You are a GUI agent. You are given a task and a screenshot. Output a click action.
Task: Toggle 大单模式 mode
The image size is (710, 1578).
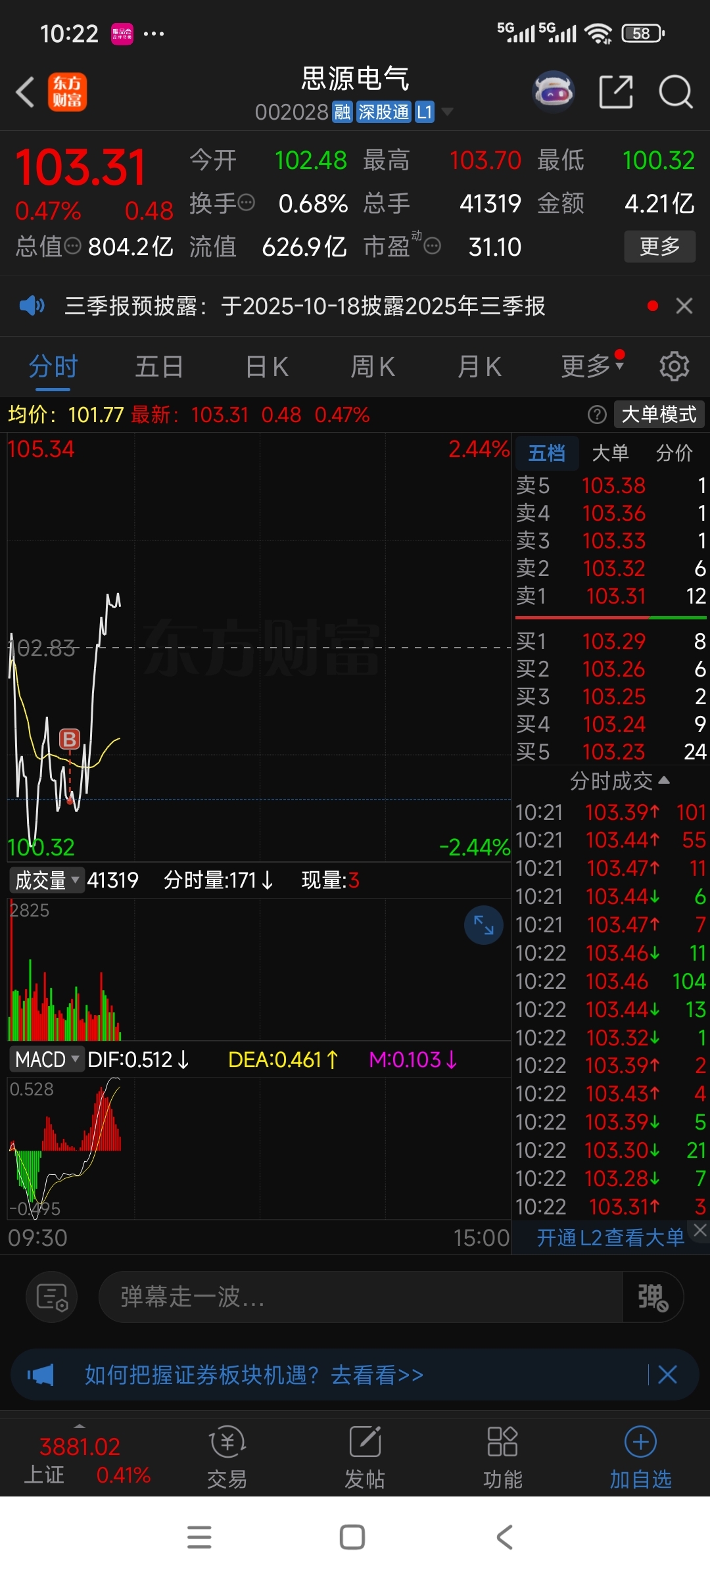point(659,414)
